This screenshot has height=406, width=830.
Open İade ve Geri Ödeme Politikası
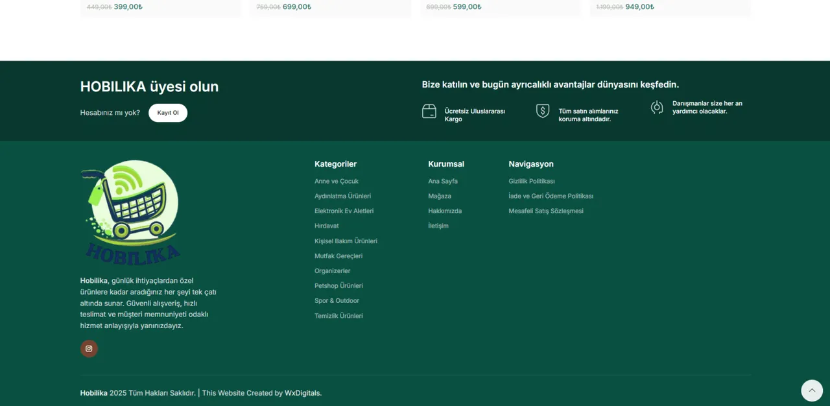[x=551, y=197]
